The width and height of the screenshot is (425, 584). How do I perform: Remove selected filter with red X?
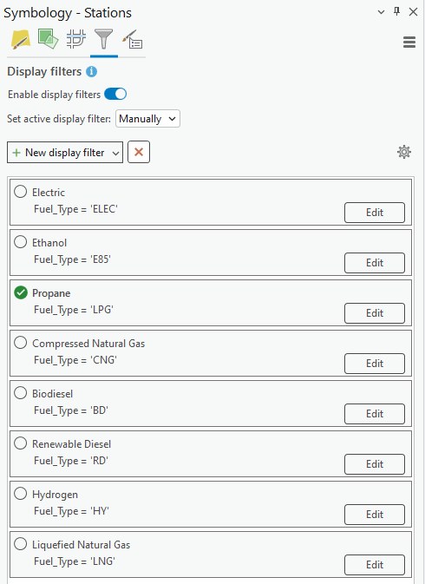pyautogui.click(x=139, y=152)
